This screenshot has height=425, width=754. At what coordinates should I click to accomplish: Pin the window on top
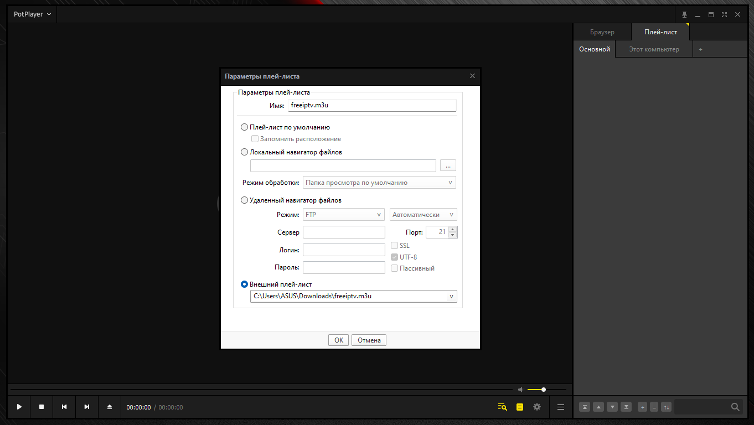click(684, 14)
